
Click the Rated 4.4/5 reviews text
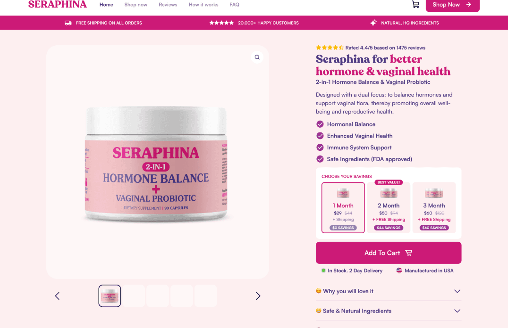tap(385, 48)
